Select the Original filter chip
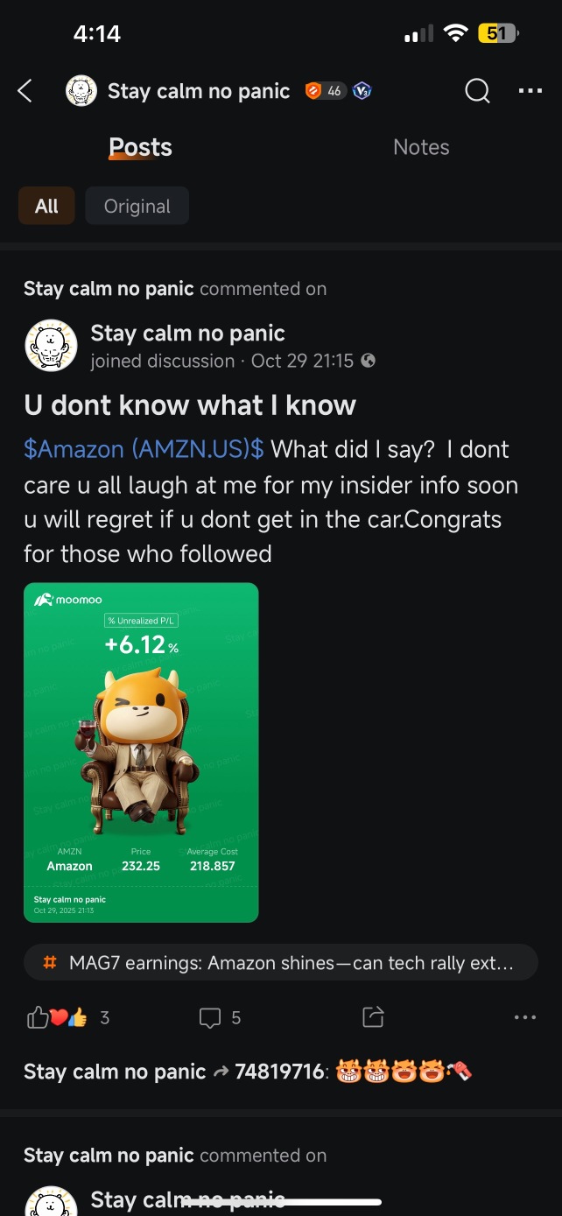Viewport: 562px width, 1216px height. click(137, 207)
